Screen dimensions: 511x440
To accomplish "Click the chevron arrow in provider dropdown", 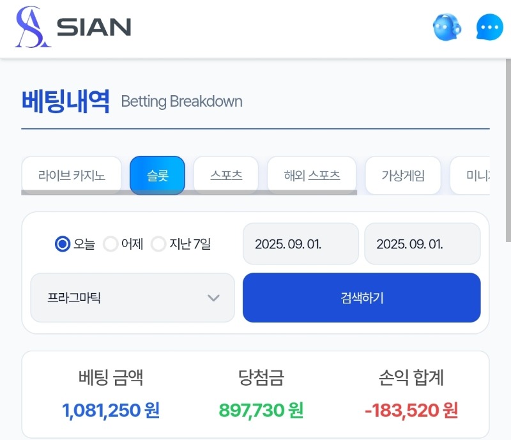I will (213, 298).
